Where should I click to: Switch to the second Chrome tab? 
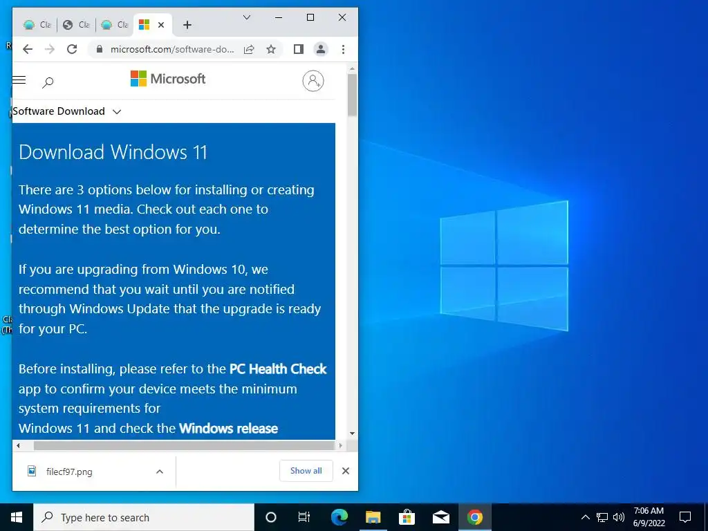pyautogui.click(x=76, y=25)
